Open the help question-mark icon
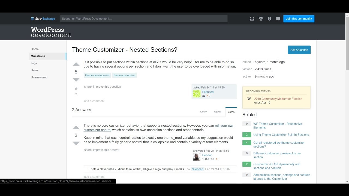This screenshot has height=196, width=349. [x=269, y=19]
